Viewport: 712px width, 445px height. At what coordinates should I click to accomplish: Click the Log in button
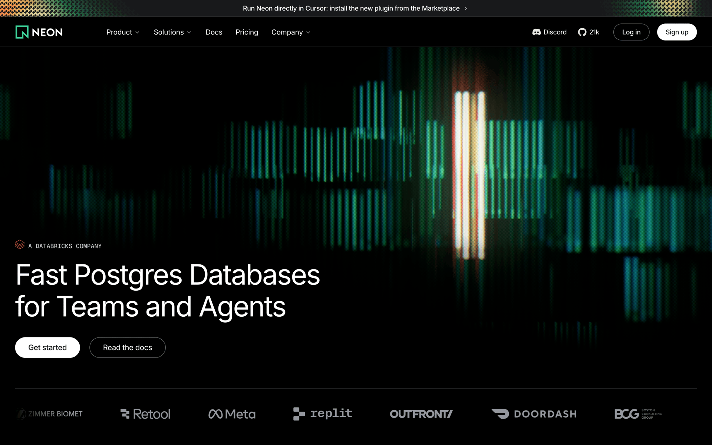[631, 32]
